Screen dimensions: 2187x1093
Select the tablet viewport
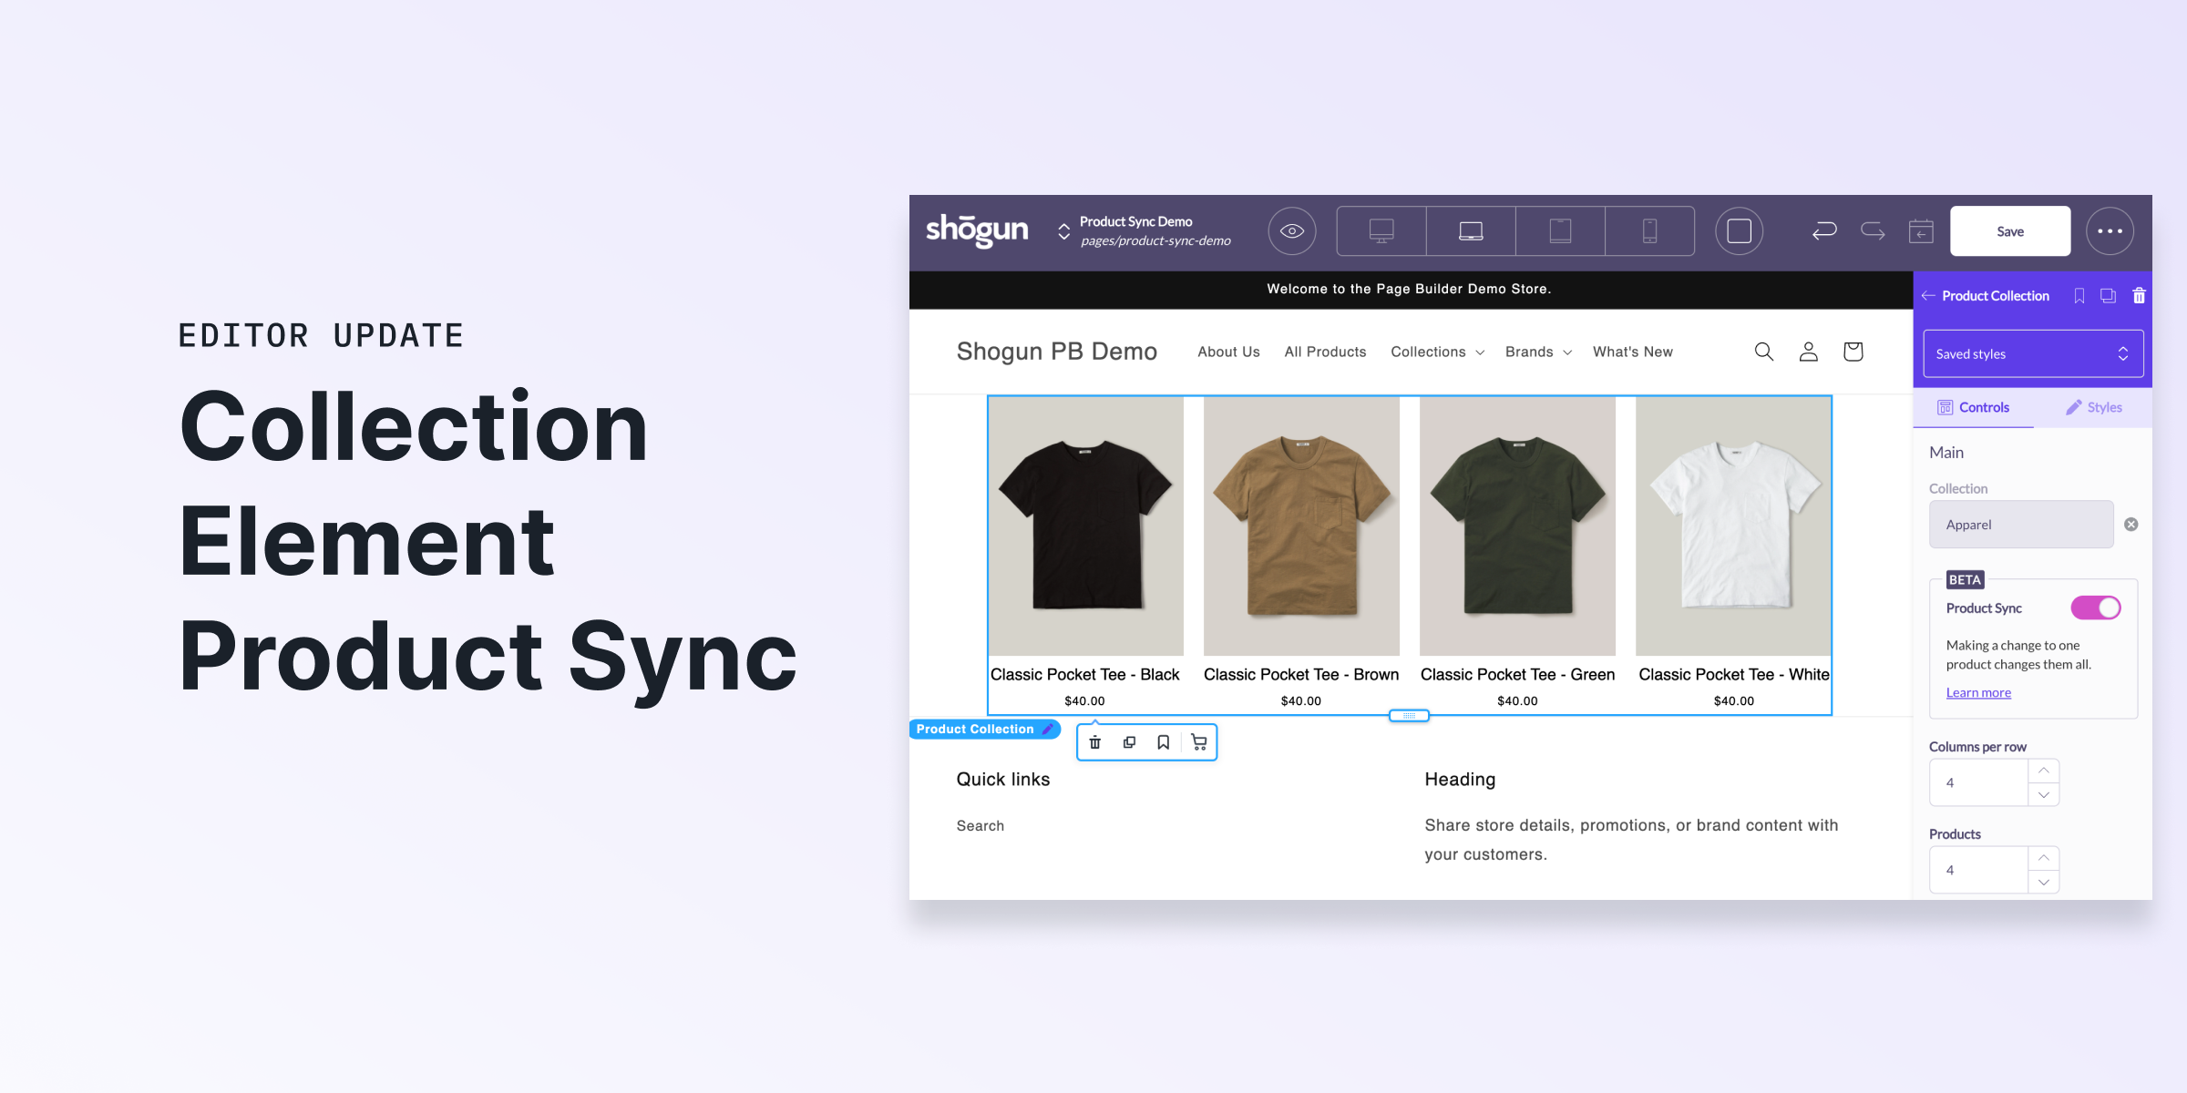(1560, 231)
